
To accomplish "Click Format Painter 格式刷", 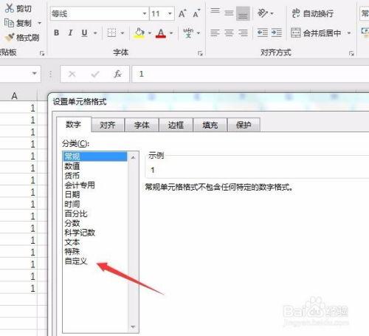I will tap(22, 38).
